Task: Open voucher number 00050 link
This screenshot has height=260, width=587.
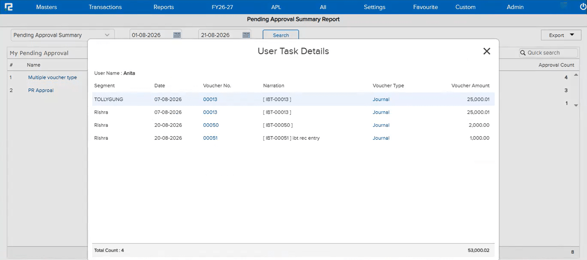Action: coord(211,125)
